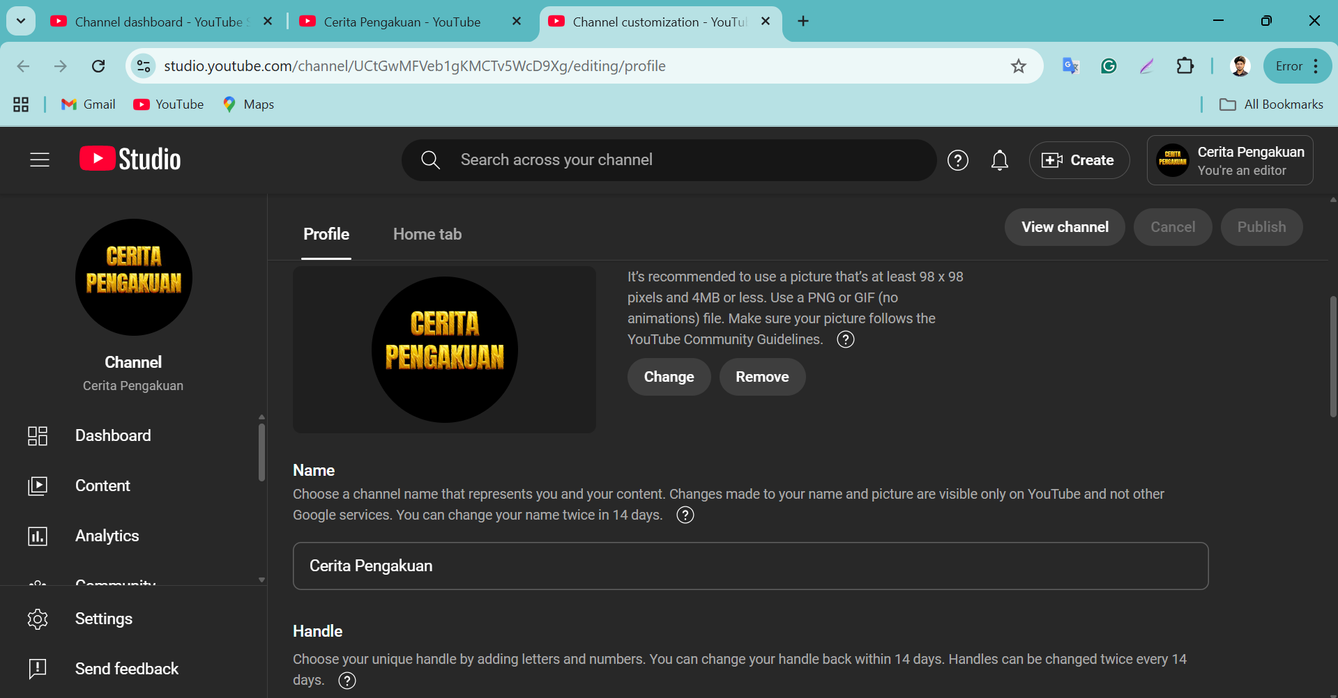
Task: Click the Send feedback icon
Action: 38,669
